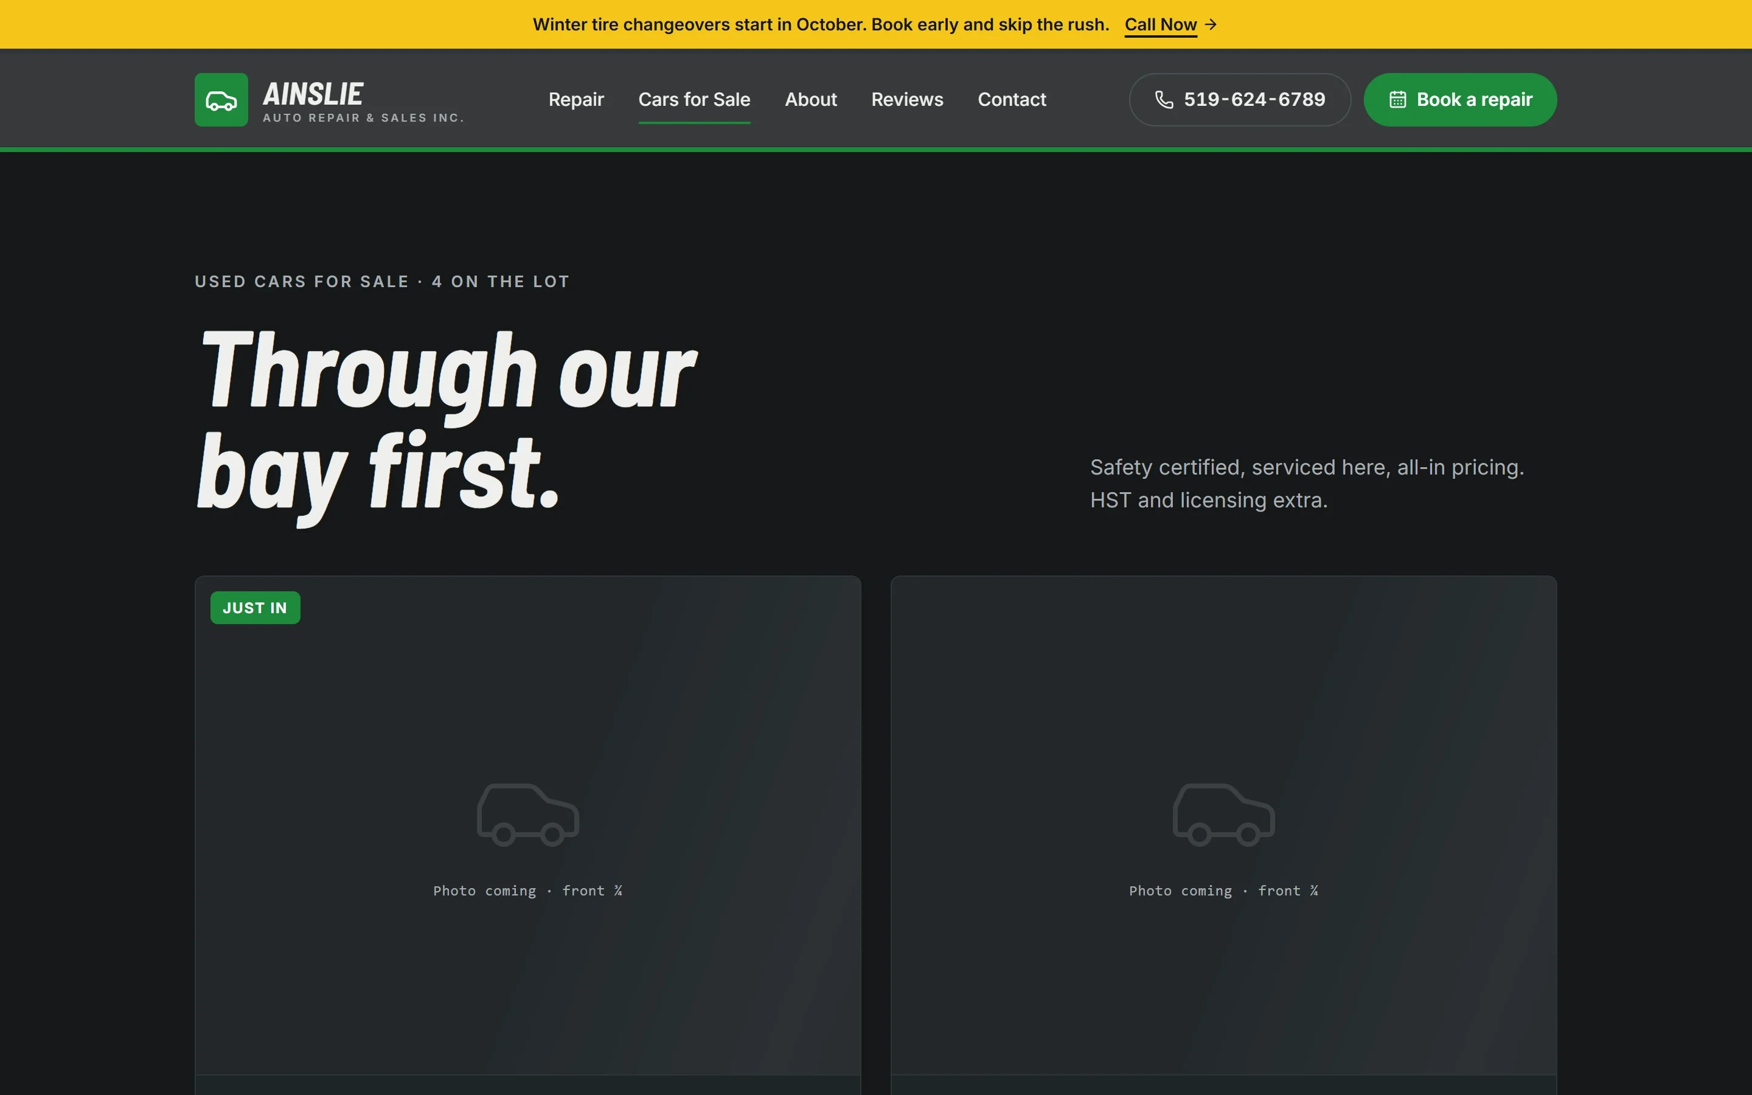Image resolution: width=1752 pixels, height=1095 pixels.
Task: Click the arrow icon next to Call Now
Action: click(x=1211, y=24)
